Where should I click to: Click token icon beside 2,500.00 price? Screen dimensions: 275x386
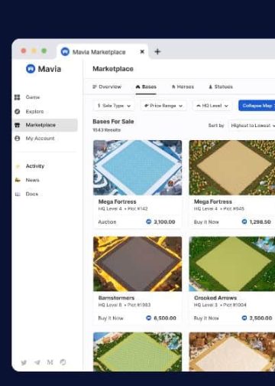[244, 318]
